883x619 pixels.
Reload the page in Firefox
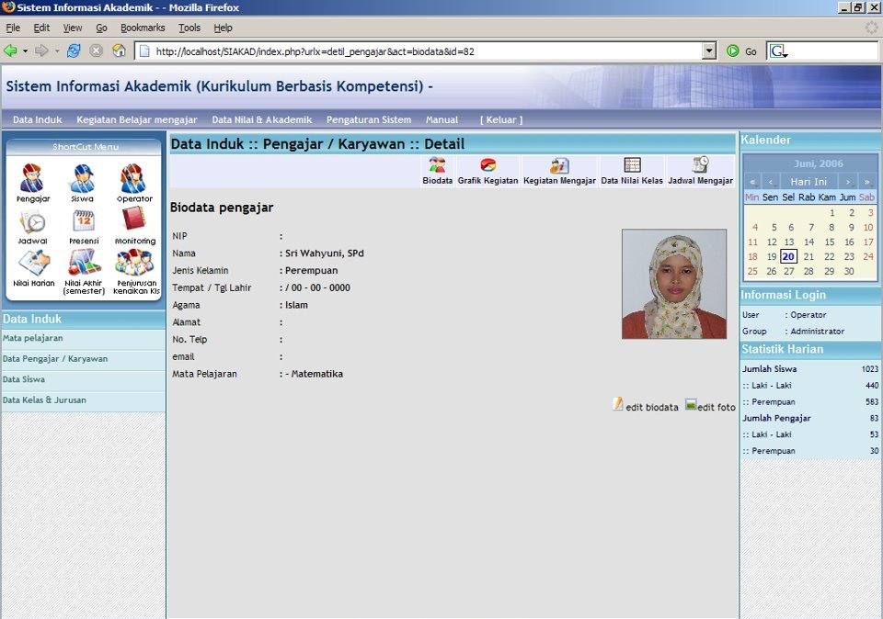[74, 50]
